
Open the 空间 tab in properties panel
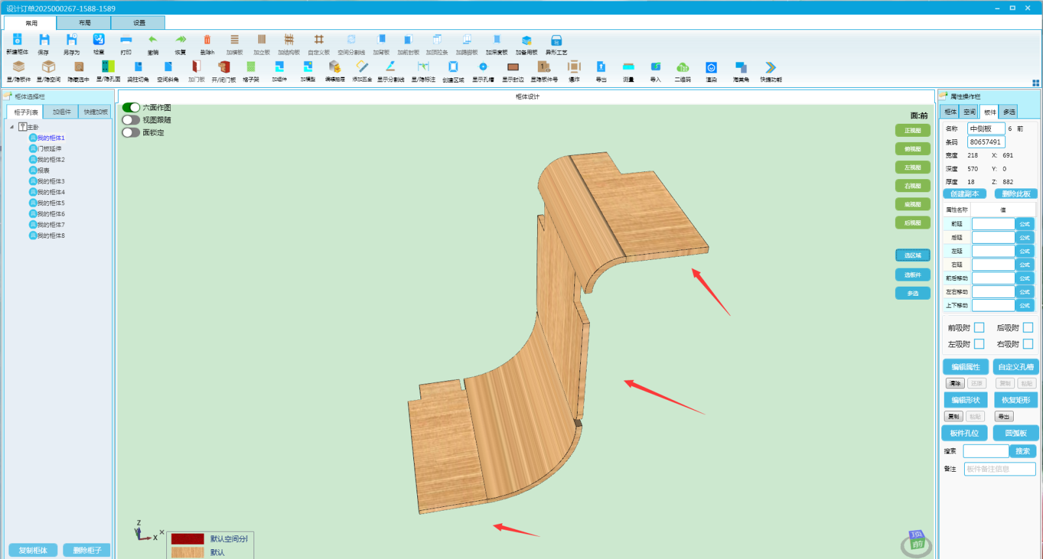coord(970,112)
